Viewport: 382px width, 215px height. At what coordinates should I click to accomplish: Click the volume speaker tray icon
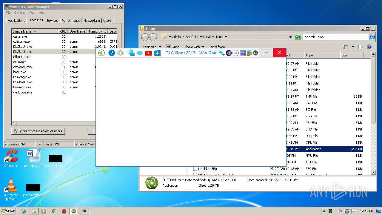tap(339, 211)
